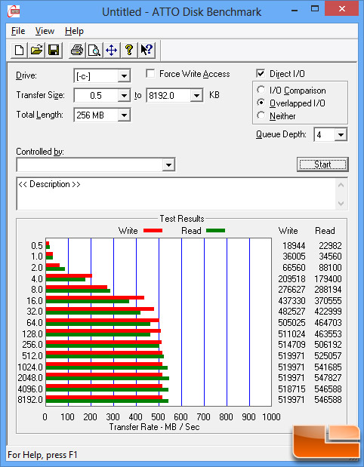Viewport: 364px width, 467px height.
Task: Open the File menu
Action: 18,31
